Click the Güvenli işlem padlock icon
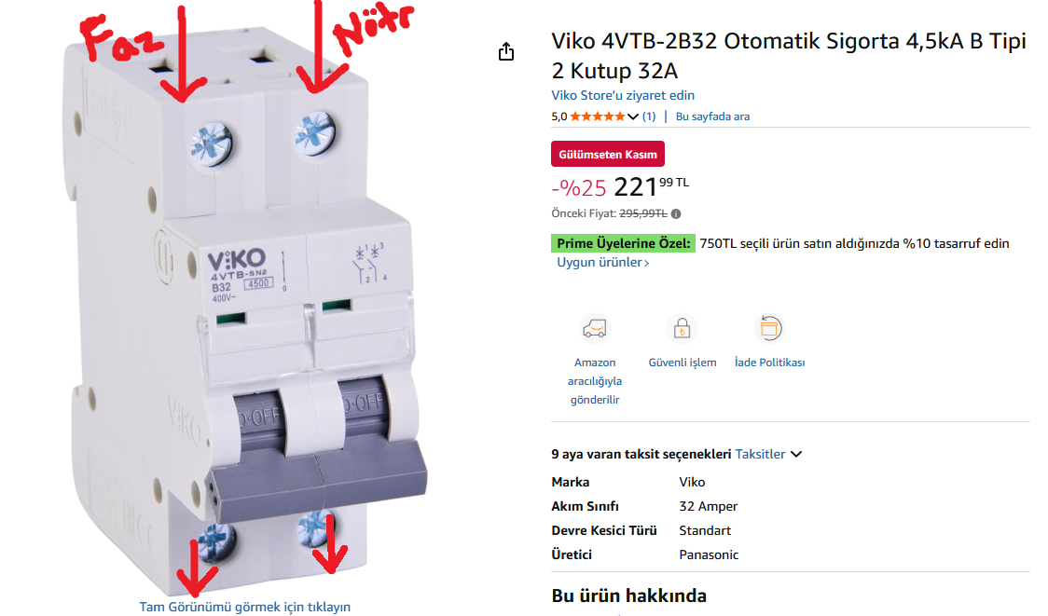This screenshot has width=1048, height=616. (x=682, y=328)
